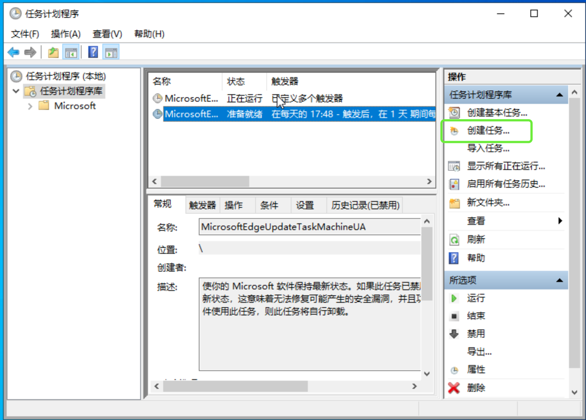
Task: Open the 操作(A) menu
Action: pyautogui.click(x=66, y=34)
